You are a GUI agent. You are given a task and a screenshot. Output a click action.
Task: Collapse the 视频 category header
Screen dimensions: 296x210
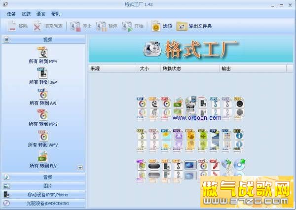[43, 39]
